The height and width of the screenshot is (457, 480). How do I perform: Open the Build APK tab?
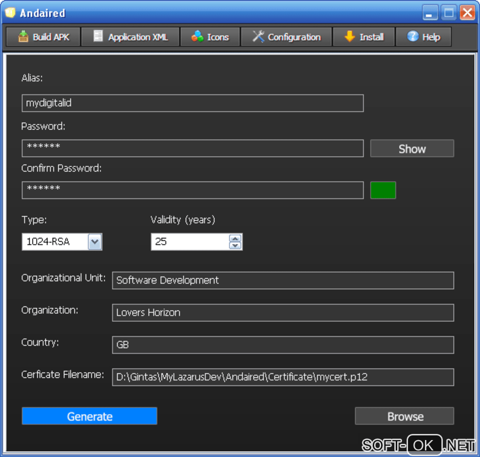point(43,37)
